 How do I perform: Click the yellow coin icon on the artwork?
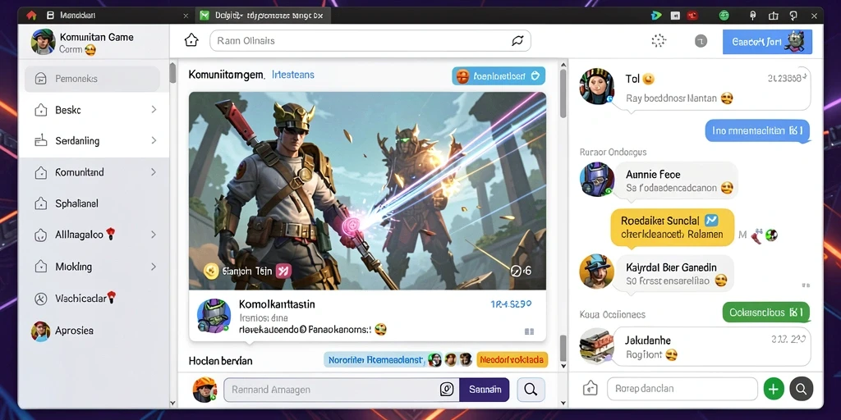213,271
